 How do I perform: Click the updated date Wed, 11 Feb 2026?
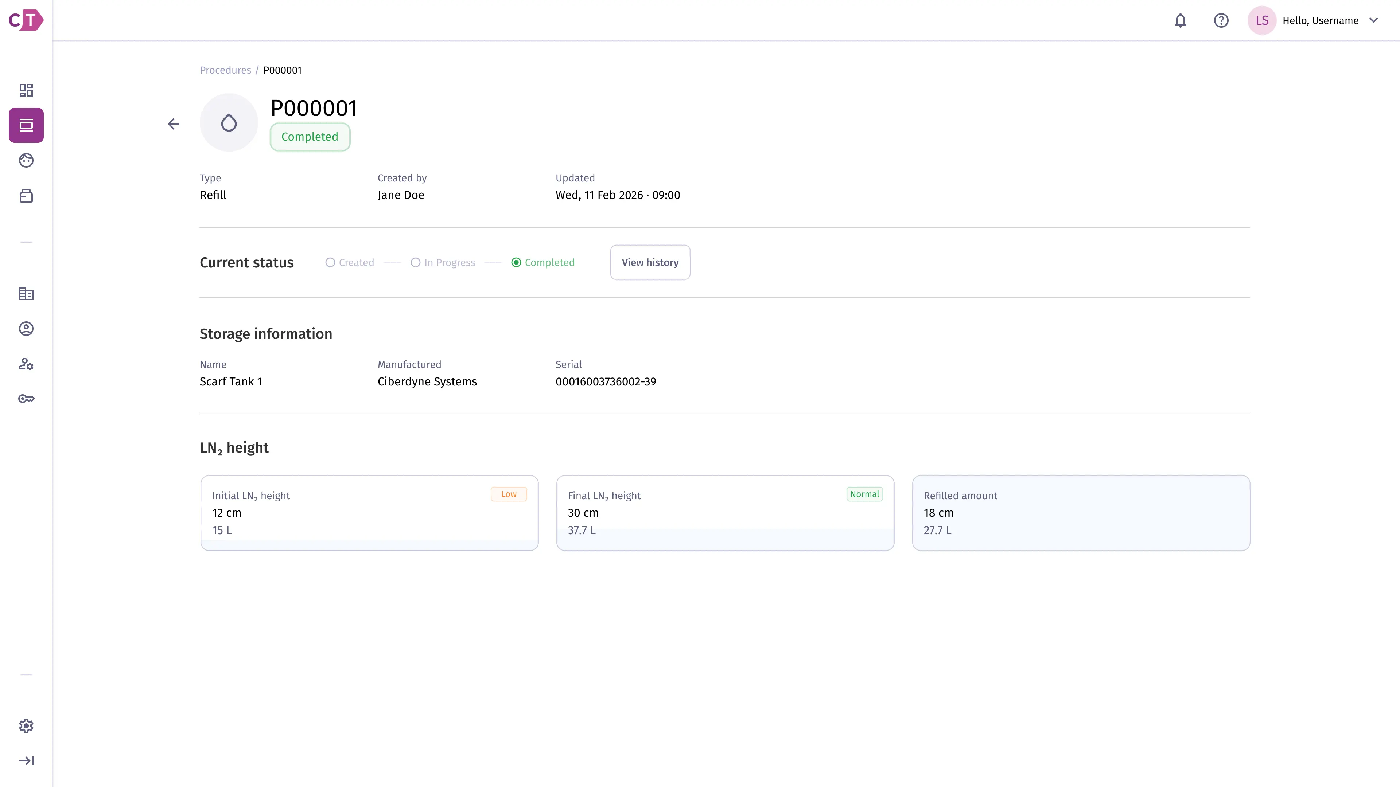599,195
